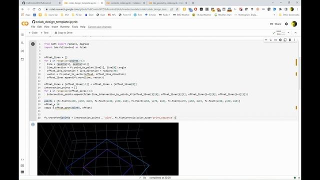320x180 pixels.
Task: Click the RAM Disk usage indicator
Action: click(281, 32)
